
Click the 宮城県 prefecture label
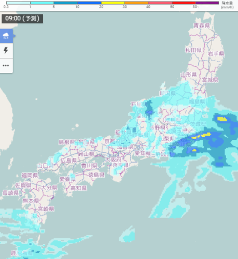[210, 80]
